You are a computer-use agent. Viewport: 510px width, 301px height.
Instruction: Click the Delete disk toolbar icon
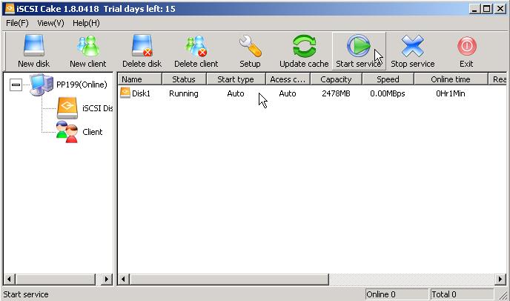142,46
